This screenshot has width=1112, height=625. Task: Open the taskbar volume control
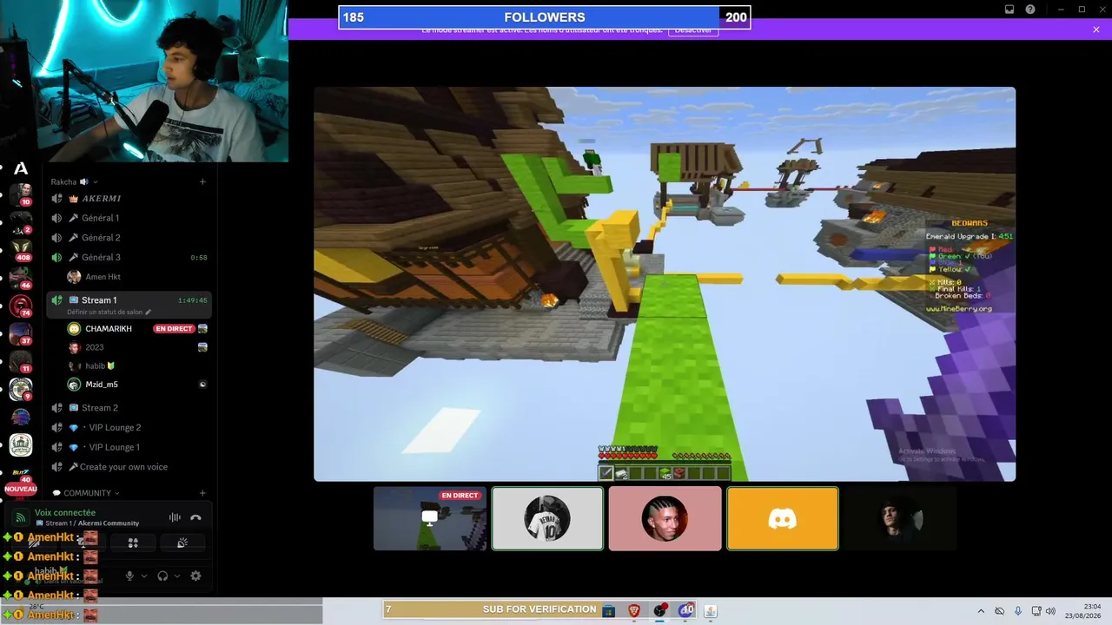tap(1050, 611)
